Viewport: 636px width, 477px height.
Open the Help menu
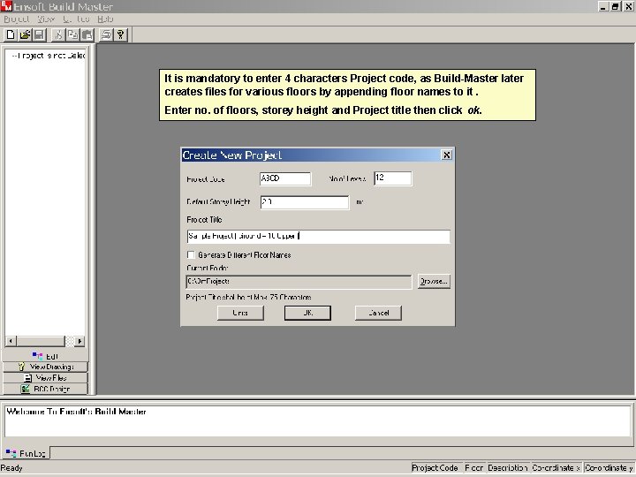(x=105, y=19)
